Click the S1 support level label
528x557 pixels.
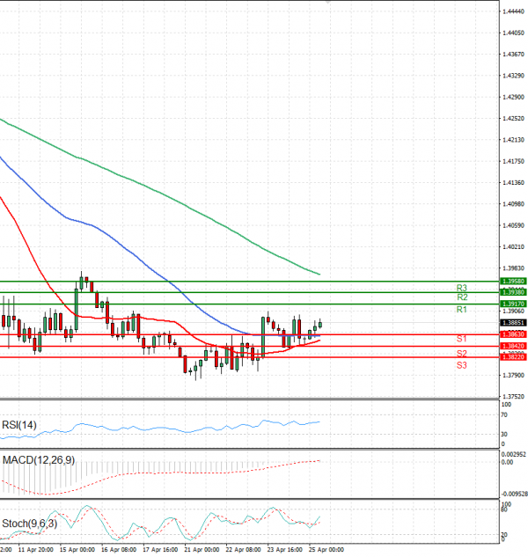tap(461, 339)
